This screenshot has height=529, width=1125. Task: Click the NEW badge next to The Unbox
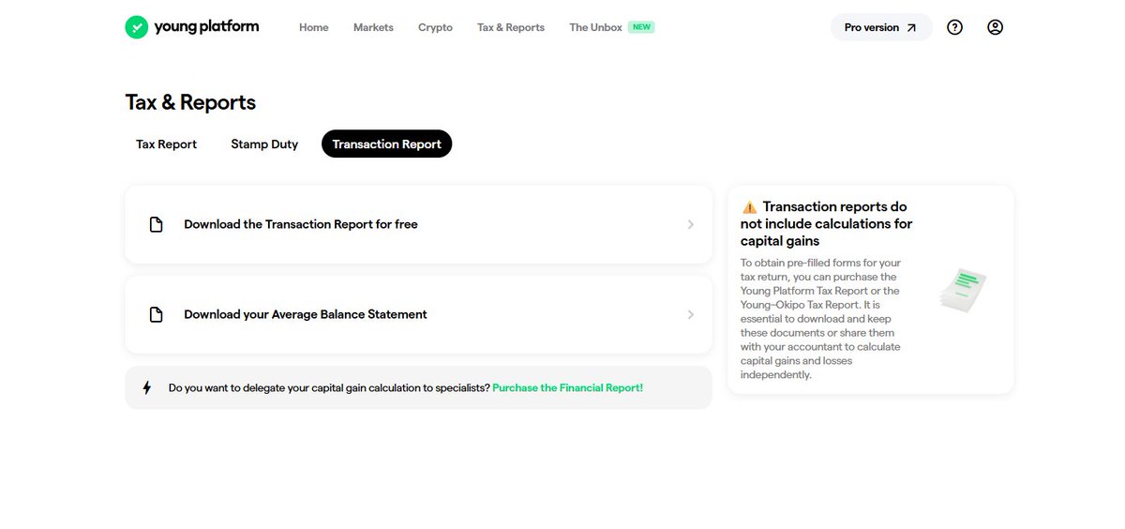641,27
